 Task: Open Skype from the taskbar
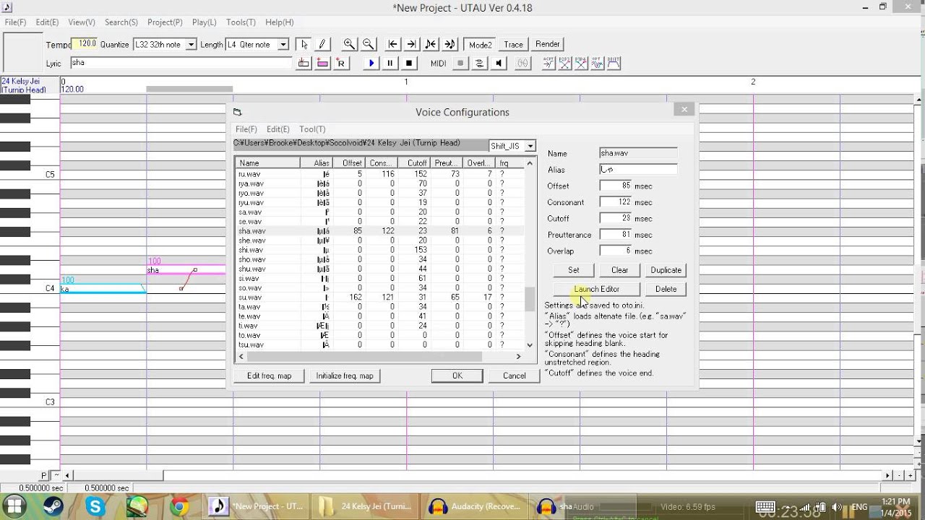tap(96, 506)
